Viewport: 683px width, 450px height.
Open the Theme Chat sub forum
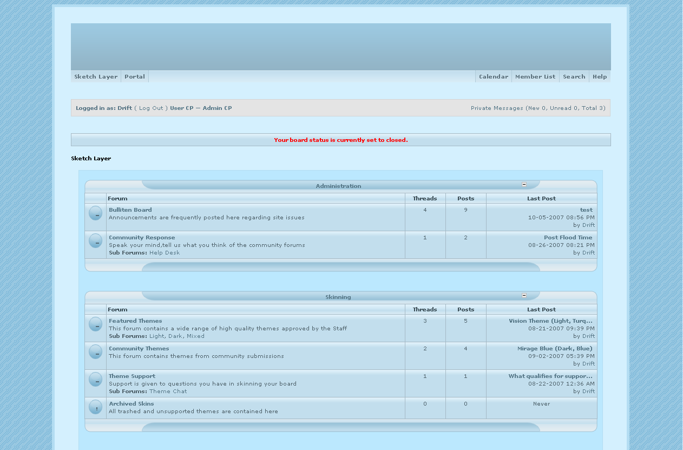click(x=168, y=392)
